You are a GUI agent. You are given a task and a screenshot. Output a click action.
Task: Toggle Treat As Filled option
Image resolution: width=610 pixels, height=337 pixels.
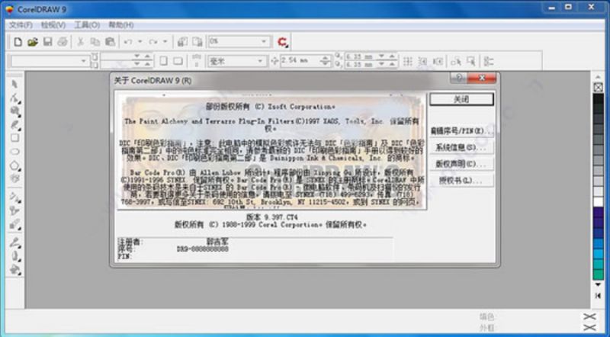pyautogui.click(x=470, y=61)
